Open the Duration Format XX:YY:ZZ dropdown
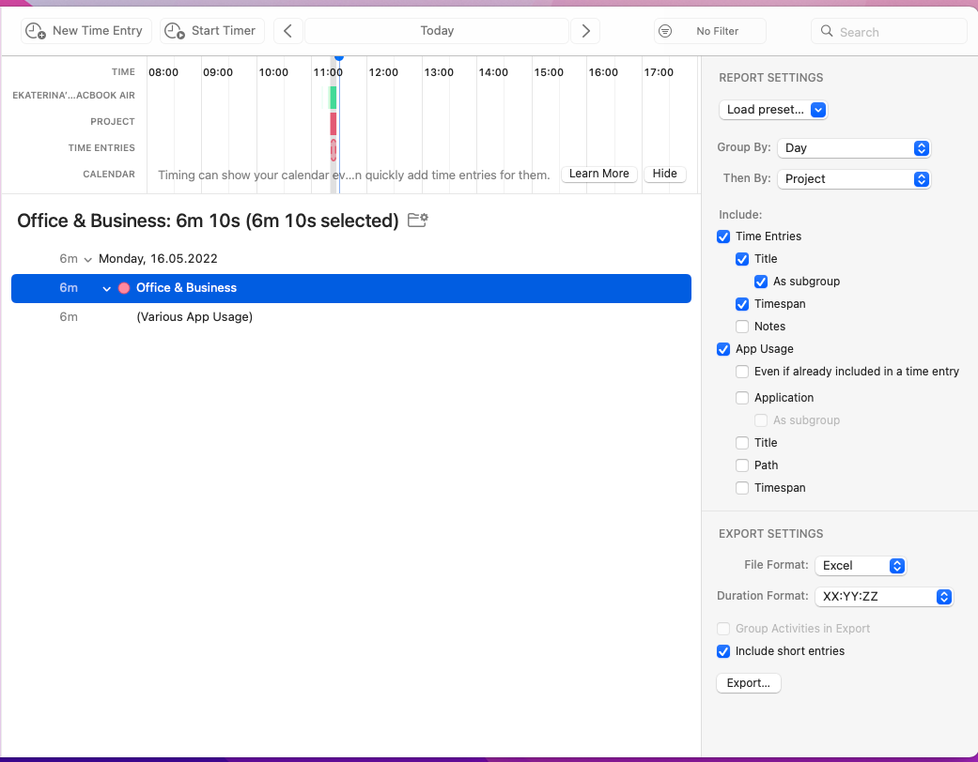The width and height of the screenshot is (978, 762). pyautogui.click(x=884, y=597)
